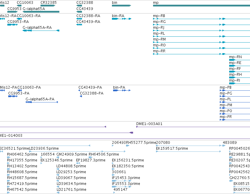250x194 pixels.
Task: Select EST EK159517.5prime
Action: pyautogui.click(x=172, y=149)
